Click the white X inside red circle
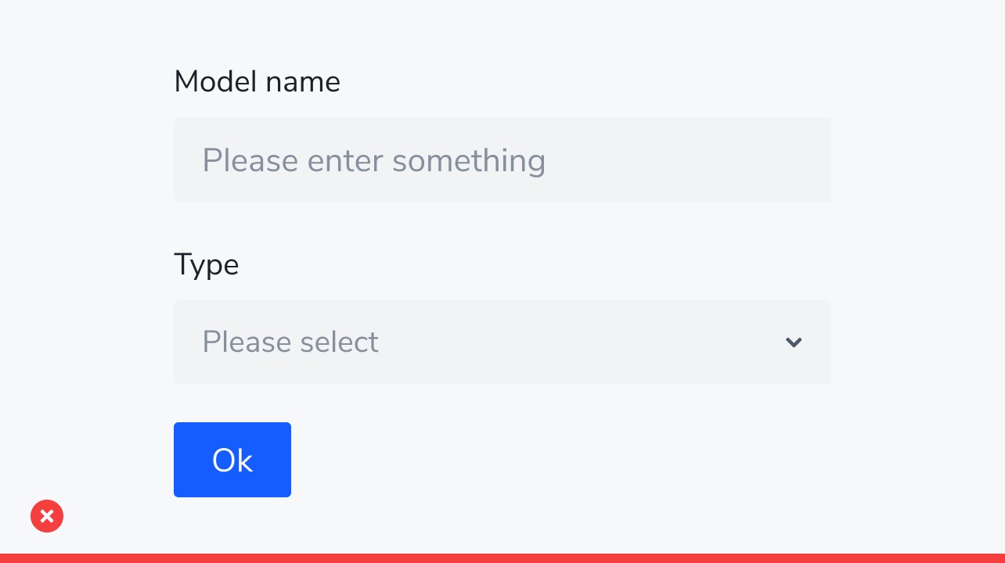Image resolution: width=1005 pixels, height=563 pixels. click(x=47, y=516)
